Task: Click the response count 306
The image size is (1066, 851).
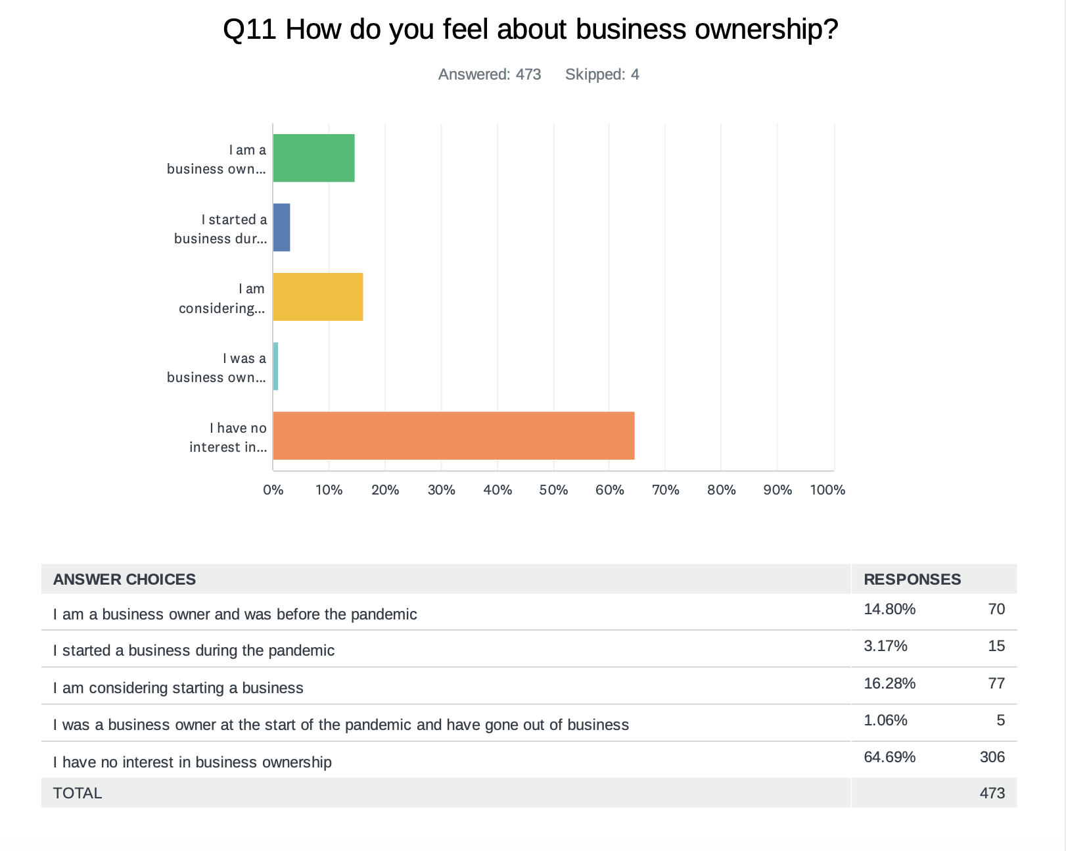Action: tap(992, 757)
